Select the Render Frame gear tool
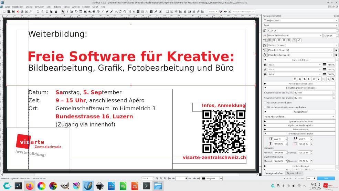The image size is (339, 191). click(76, 11)
